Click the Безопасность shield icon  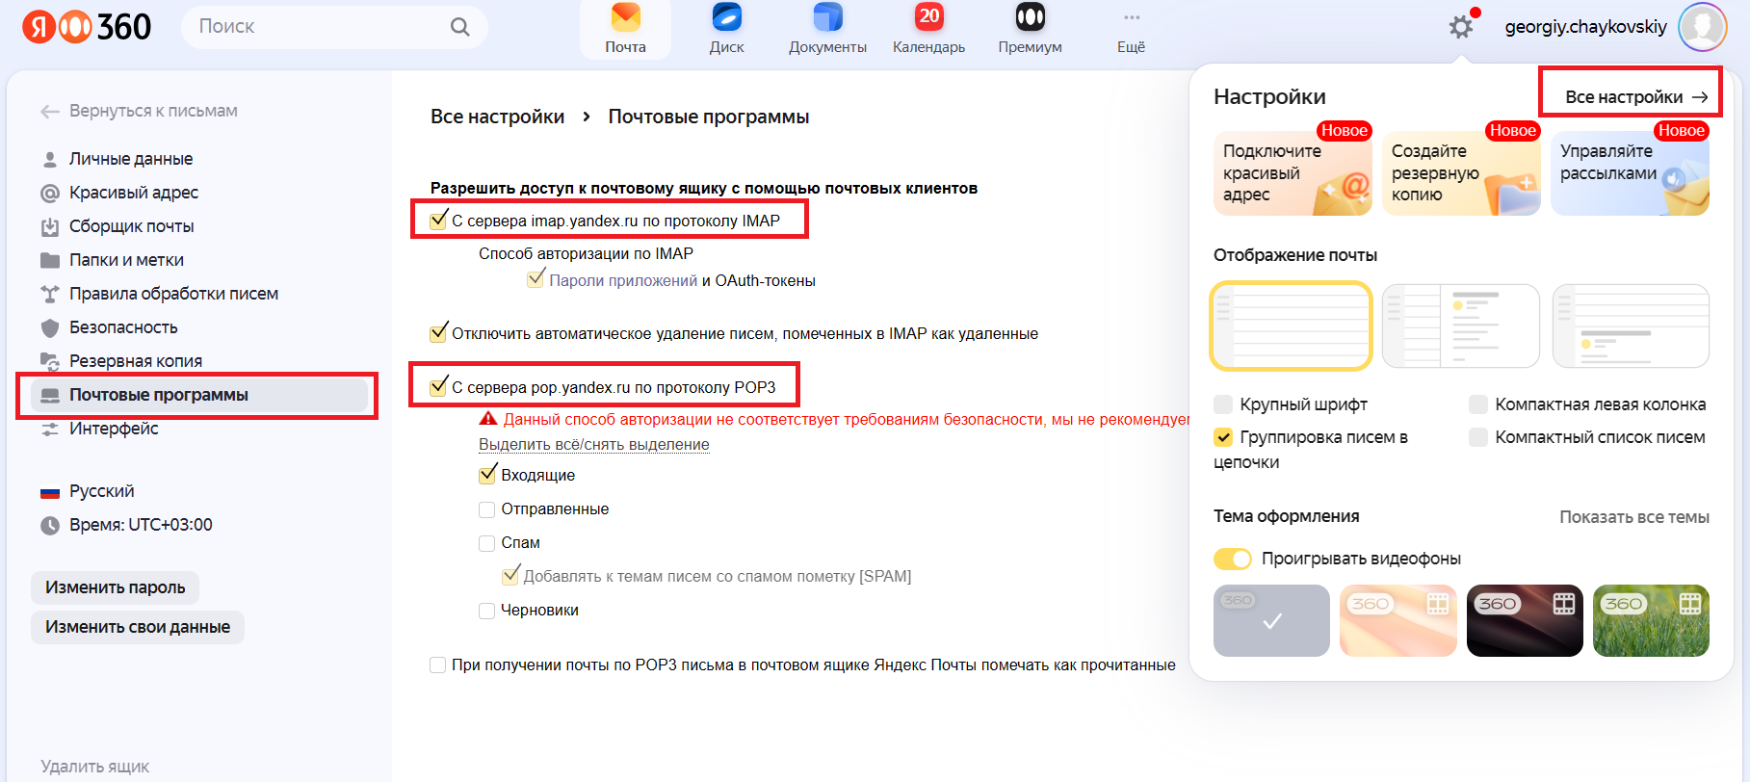tap(50, 327)
